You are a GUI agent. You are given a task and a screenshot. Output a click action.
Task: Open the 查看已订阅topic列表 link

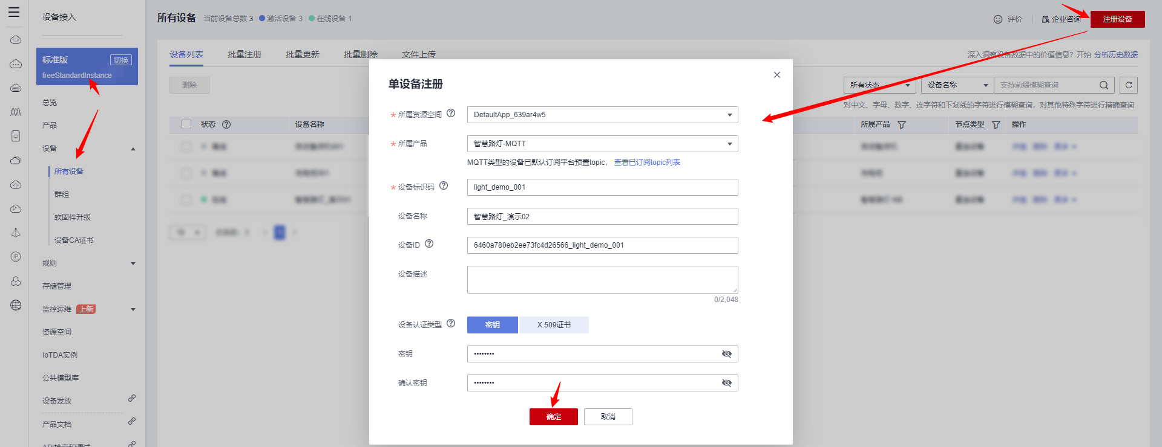[647, 162]
